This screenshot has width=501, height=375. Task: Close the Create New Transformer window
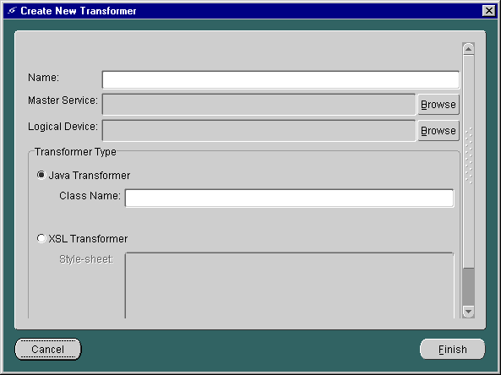tap(489, 11)
